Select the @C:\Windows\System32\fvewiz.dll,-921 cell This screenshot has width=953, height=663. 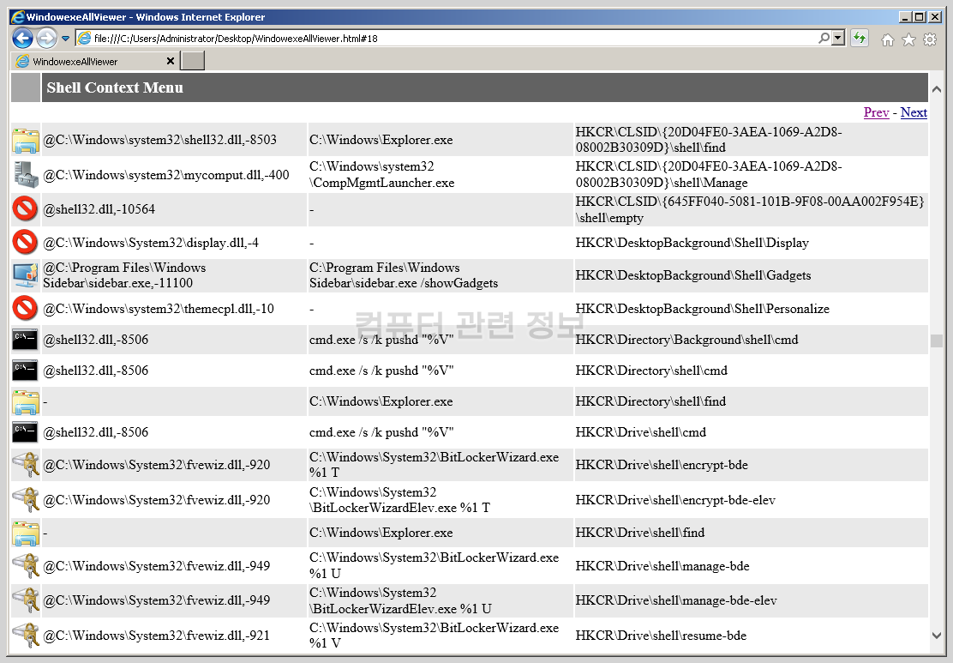[174, 635]
